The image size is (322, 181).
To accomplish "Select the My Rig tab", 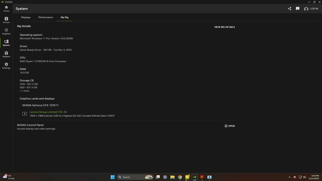I will pyautogui.click(x=64, y=17).
